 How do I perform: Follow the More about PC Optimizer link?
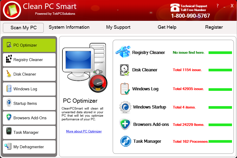(84, 131)
